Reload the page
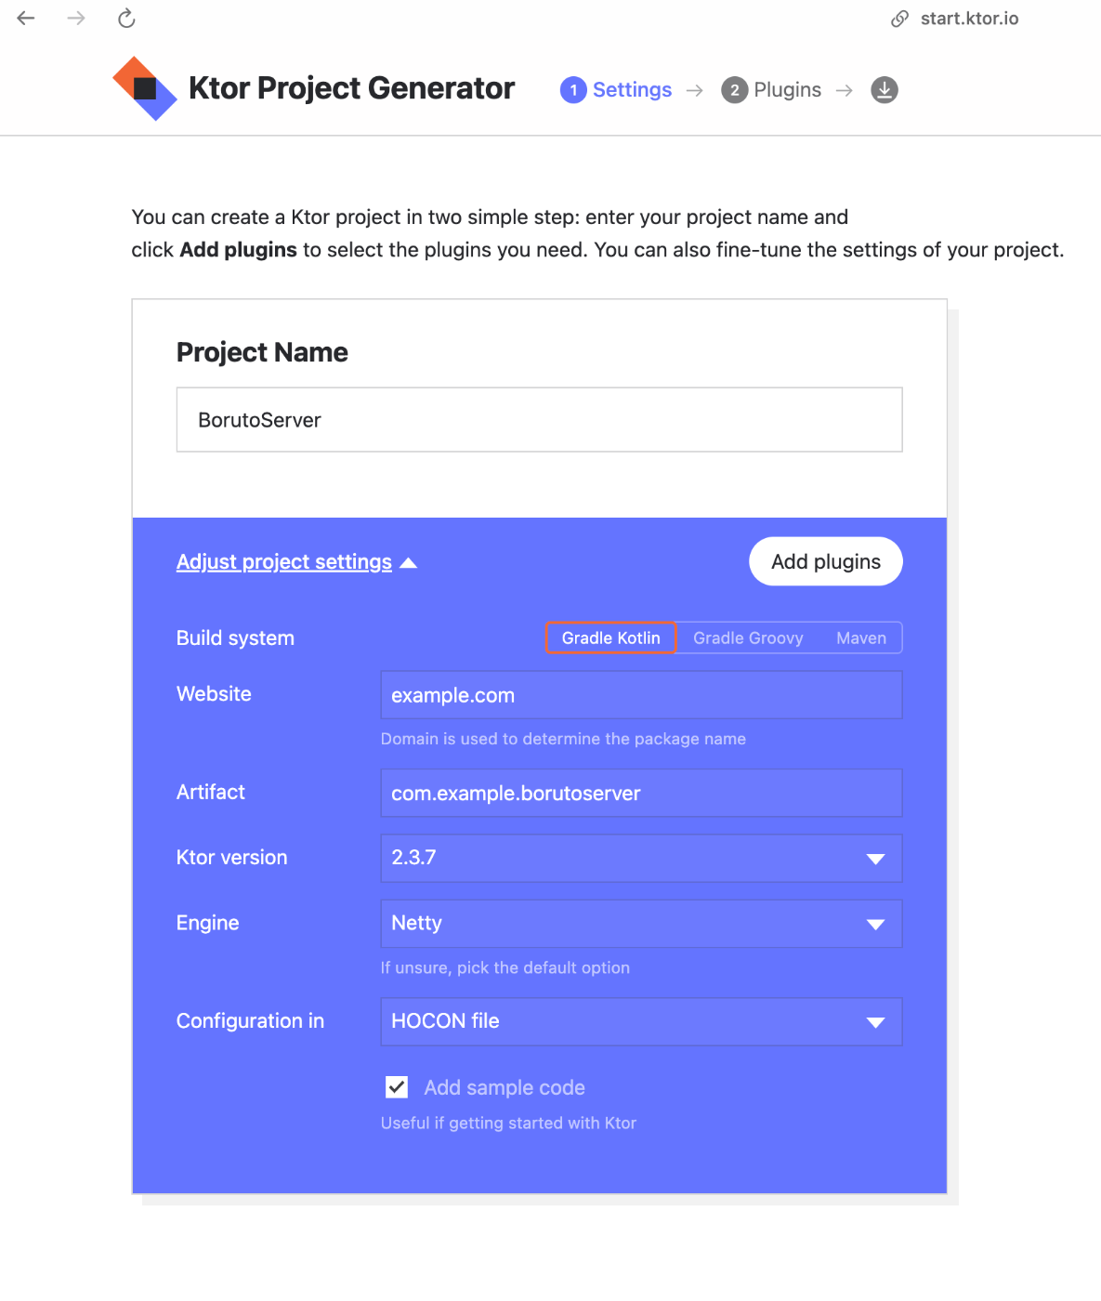1101x1301 pixels. (x=125, y=18)
